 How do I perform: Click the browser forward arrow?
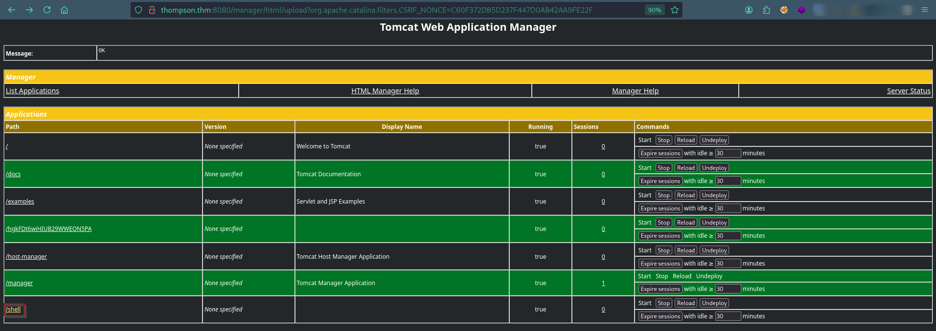[29, 10]
